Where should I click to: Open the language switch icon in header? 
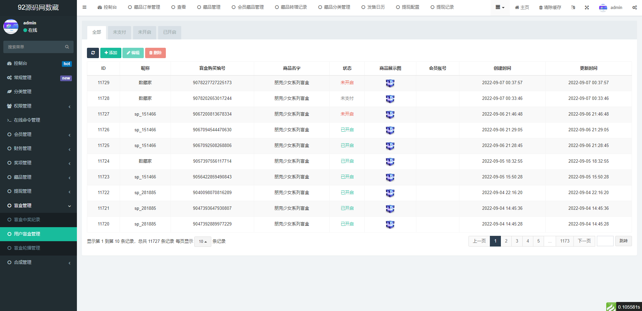pyautogui.click(x=573, y=7)
